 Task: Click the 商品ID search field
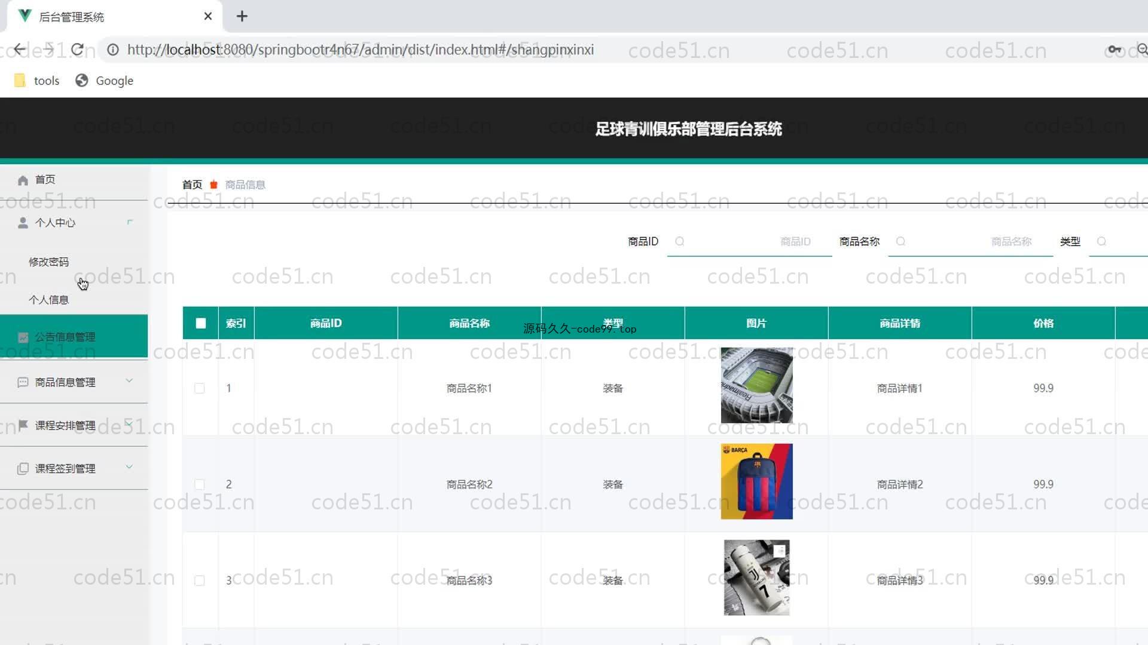tap(749, 241)
